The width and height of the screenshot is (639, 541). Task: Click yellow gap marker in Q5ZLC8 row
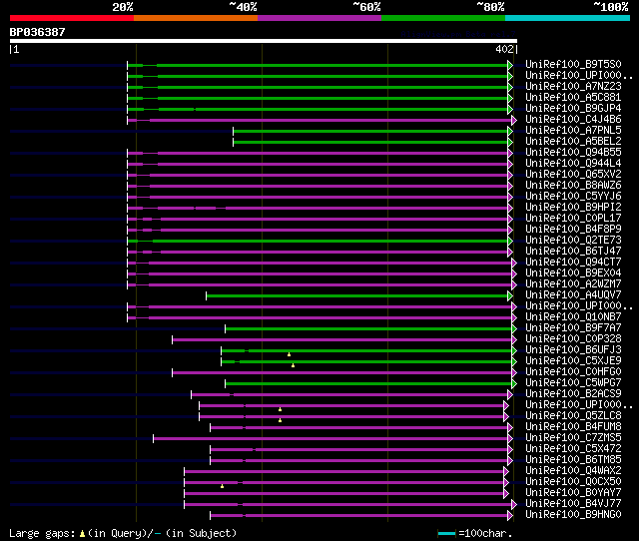coord(280,420)
